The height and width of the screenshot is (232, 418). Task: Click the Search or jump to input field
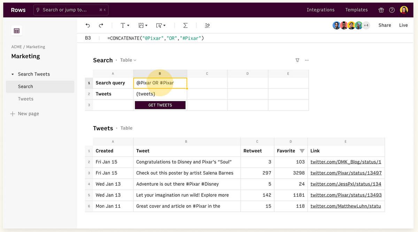[x=70, y=10]
